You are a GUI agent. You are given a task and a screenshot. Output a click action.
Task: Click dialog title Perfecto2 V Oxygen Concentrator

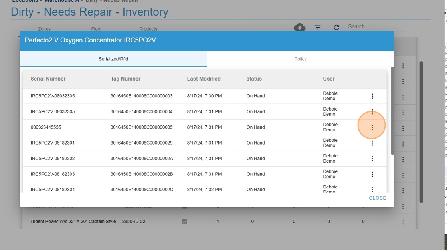click(90, 40)
